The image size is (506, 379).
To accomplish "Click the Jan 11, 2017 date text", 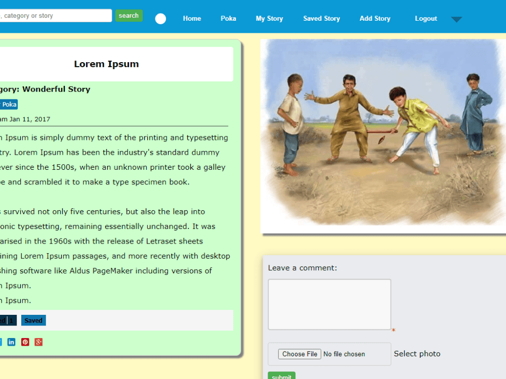I will 30,119.
